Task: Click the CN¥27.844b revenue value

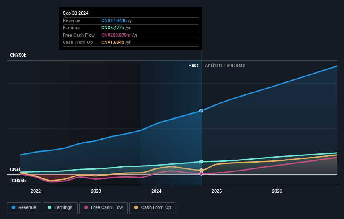Action: tap(114, 20)
